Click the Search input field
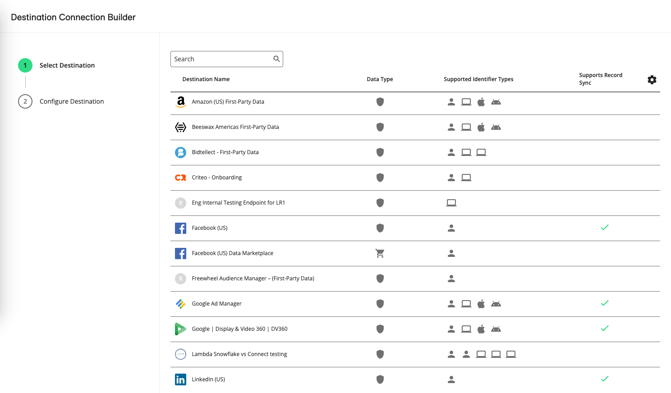The height and width of the screenshot is (393, 671). [x=221, y=59]
